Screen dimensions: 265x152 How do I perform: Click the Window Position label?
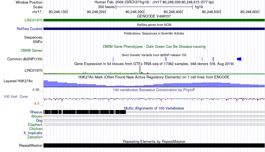29,2
